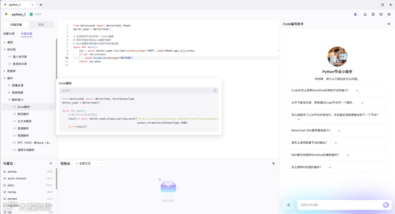The height and width of the screenshot is (214, 395).
Task: Click code icon beside 插入知识库
Action: coord(10,57)
